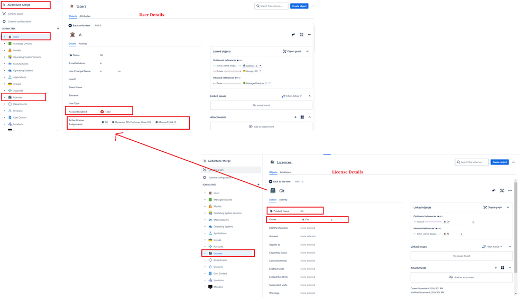Select Operating Systems in User Details schema tree
The height and width of the screenshot is (302, 528).
(x=23, y=71)
